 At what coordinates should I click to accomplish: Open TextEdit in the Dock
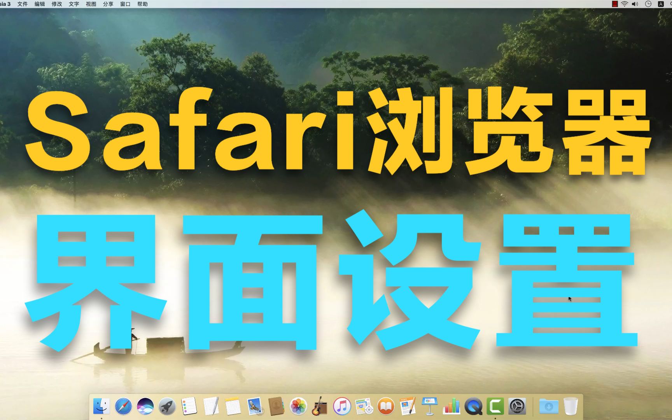click(x=211, y=406)
